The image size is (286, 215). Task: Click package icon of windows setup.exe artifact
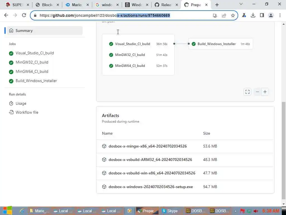[x=104, y=187]
